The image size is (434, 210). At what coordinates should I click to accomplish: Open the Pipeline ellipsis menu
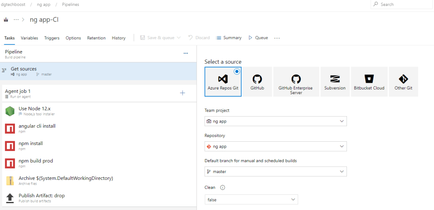[x=186, y=53]
